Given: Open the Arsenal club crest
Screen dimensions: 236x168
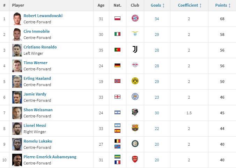Looking at the screenshot, I should click(x=135, y=159).
